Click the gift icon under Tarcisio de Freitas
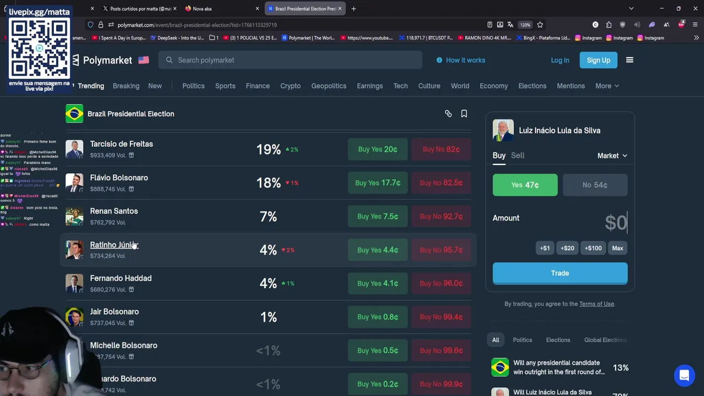704x396 pixels. pos(131,155)
